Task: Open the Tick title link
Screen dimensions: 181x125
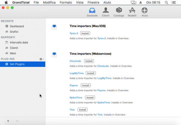Action: (x=72, y=110)
